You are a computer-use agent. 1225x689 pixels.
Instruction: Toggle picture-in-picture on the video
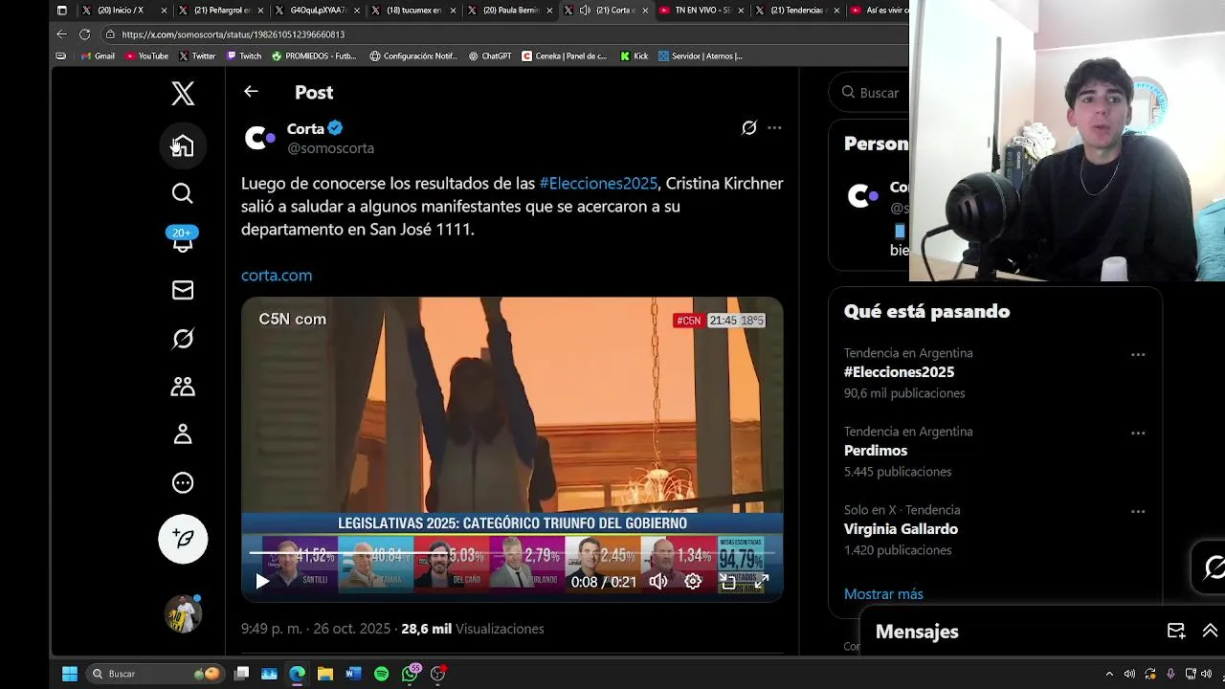click(727, 581)
